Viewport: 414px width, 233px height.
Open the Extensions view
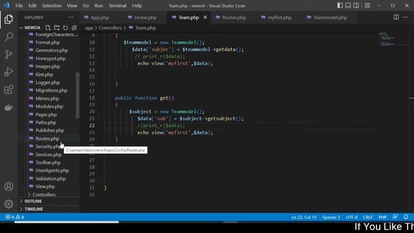pyautogui.click(x=8, y=89)
